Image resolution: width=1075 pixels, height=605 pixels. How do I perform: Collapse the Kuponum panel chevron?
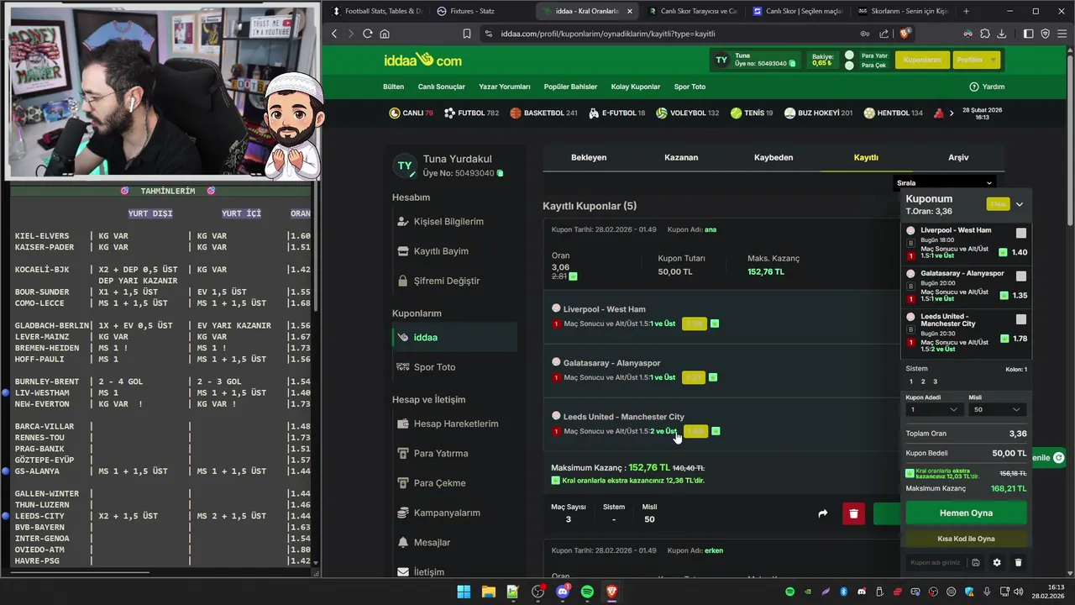point(1019,204)
